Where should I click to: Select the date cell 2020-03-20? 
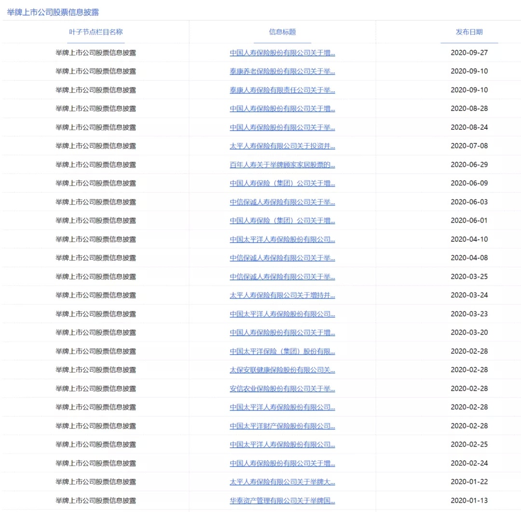point(469,332)
